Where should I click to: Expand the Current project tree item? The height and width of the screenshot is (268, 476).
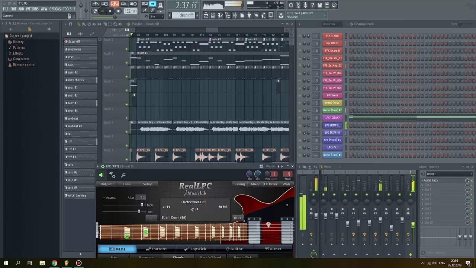pyautogui.click(x=21, y=36)
